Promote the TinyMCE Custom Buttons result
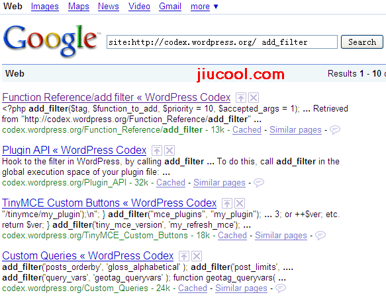Image resolution: width=386 pixels, height=299 pixels. [226, 203]
